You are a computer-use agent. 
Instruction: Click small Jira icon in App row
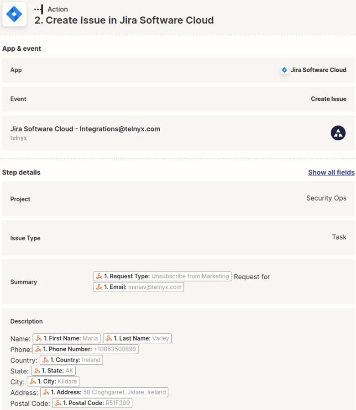[x=284, y=70]
